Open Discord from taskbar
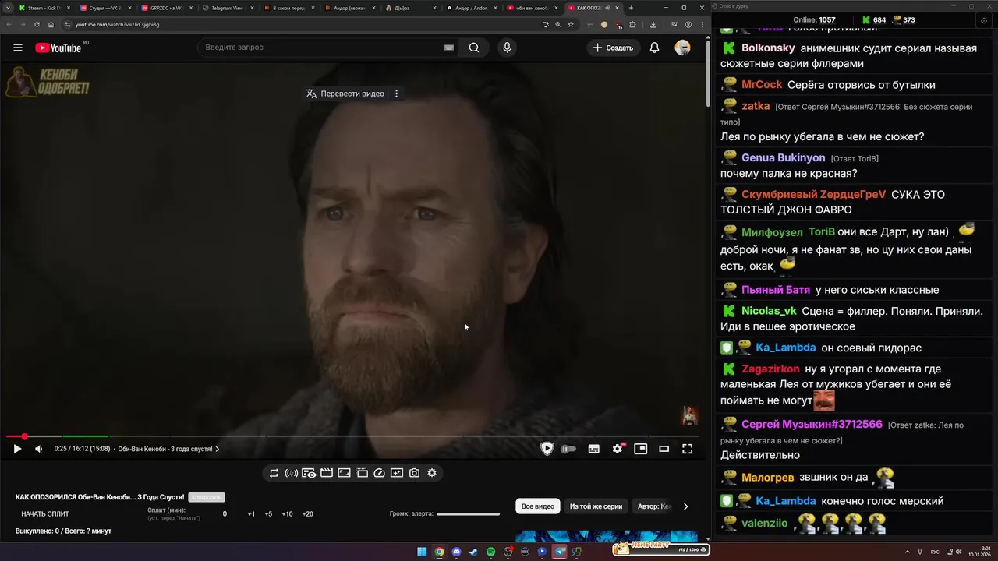Screen dimensions: 998x561 (456, 552)
